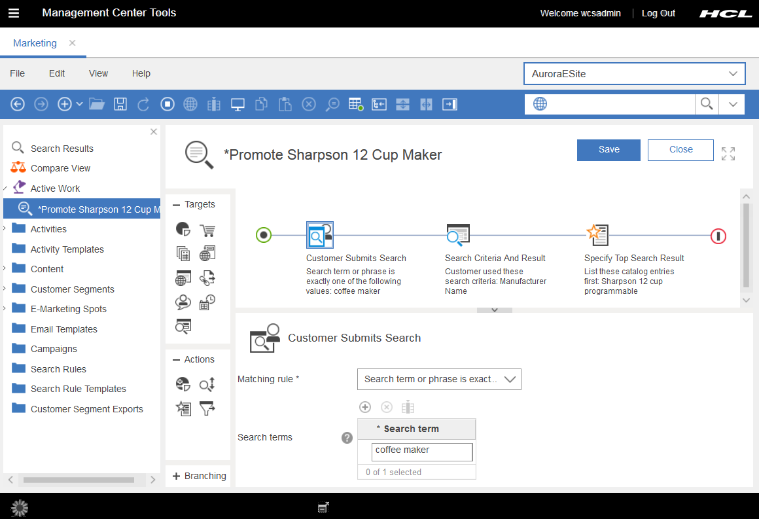Viewport: 759px width, 519px height.
Task: Click the paste toolbar icon
Action: click(x=285, y=104)
